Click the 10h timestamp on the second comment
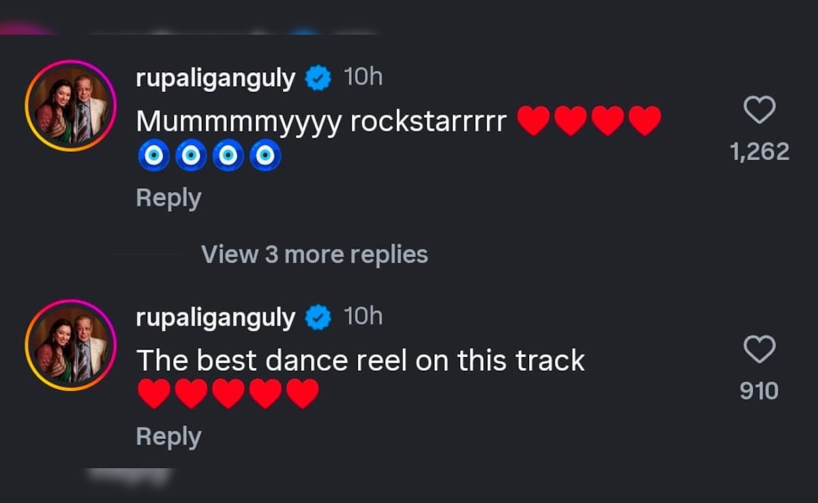 pyautogui.click(x=363, y=317)
